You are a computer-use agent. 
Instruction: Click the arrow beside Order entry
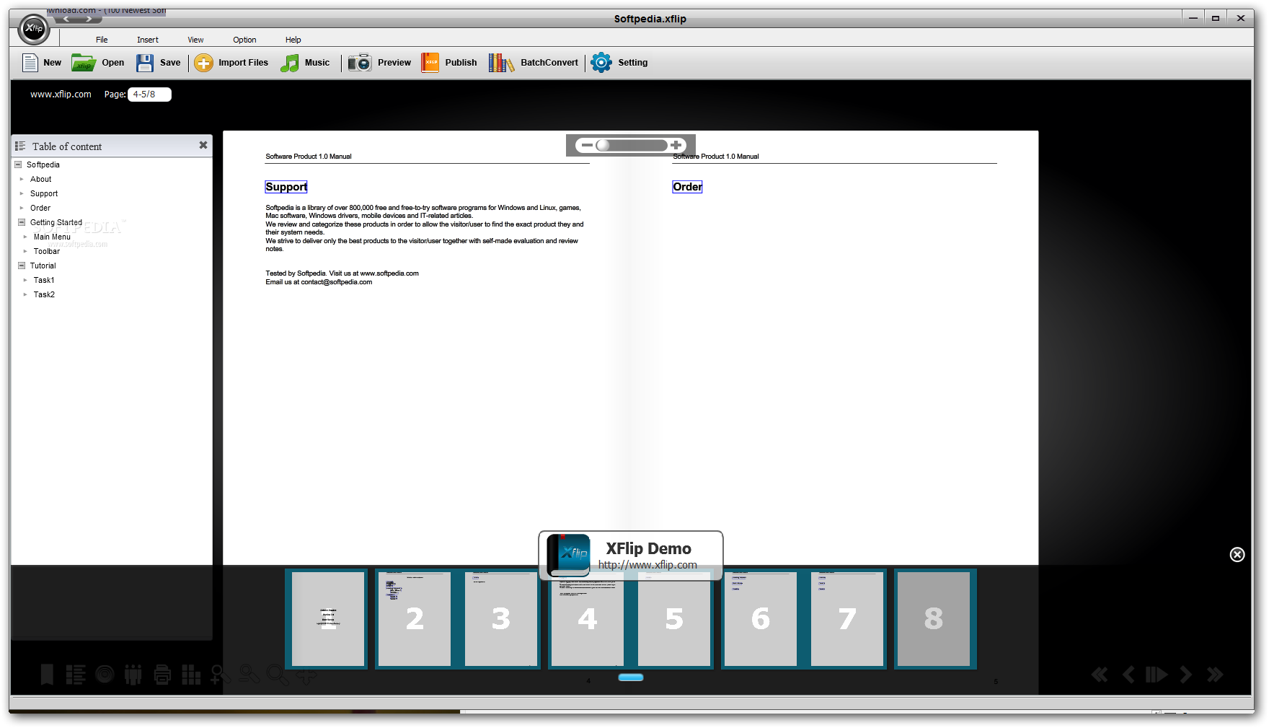[22, 208]
